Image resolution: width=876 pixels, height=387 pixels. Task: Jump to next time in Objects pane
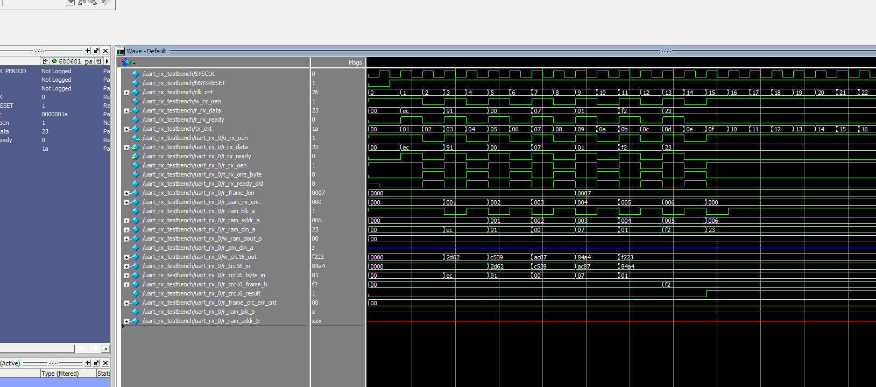click(98, 61)
